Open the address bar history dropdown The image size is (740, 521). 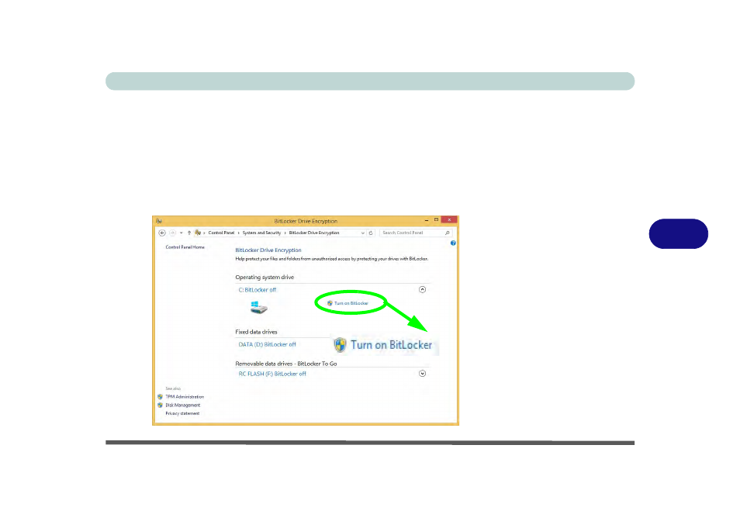click(x=362, y=233)
